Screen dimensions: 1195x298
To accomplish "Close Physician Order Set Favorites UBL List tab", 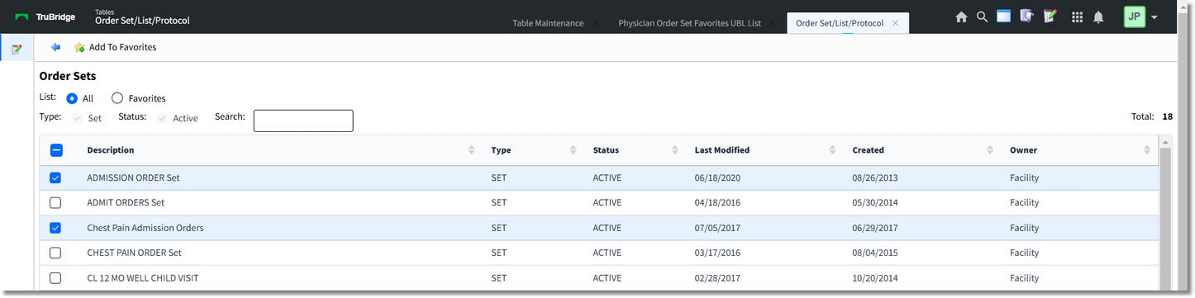I will point(772,23).
